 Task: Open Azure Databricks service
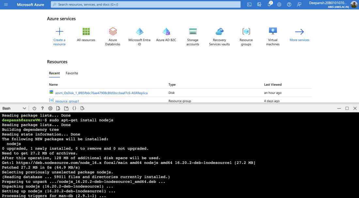[113, 37]
